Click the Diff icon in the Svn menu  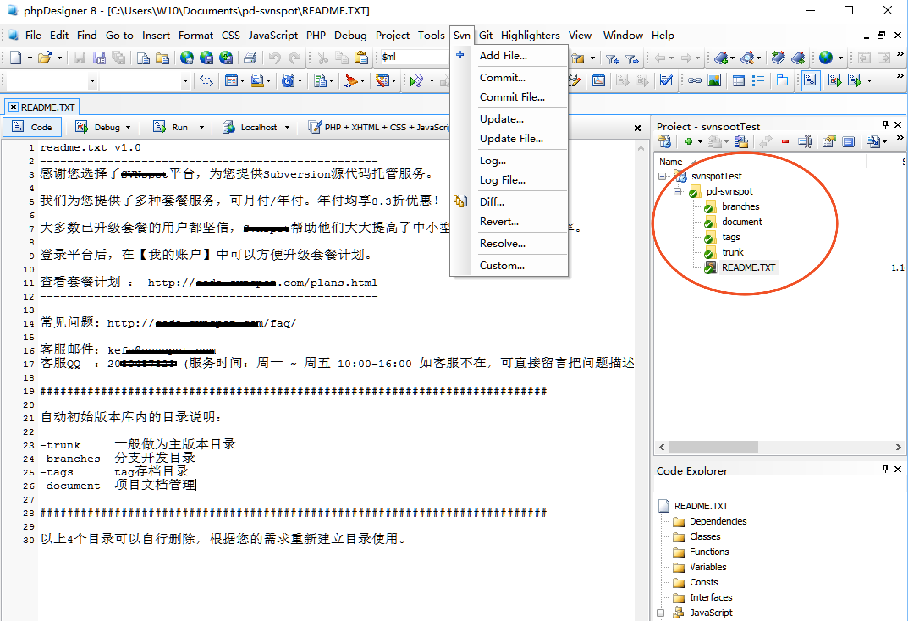(460, 201)
